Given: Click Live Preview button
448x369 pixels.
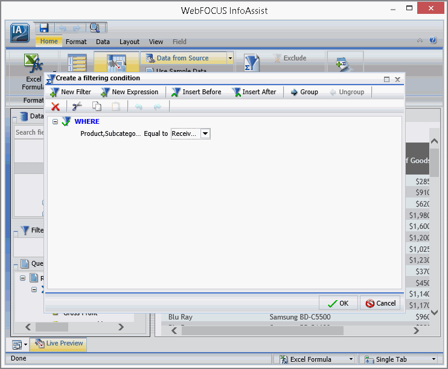Looking at the screenshot, I should [x=59, y=344].
